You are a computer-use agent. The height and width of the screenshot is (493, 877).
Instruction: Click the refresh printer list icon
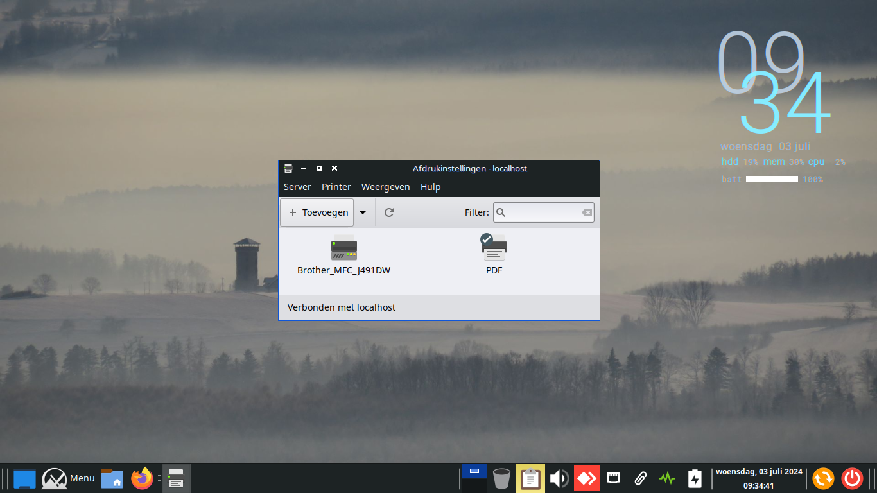click(389, 212)
